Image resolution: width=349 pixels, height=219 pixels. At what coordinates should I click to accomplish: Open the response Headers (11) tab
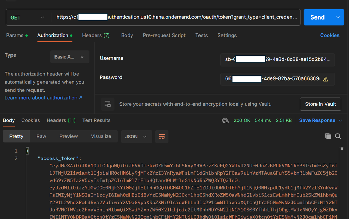tap(61, 120)
